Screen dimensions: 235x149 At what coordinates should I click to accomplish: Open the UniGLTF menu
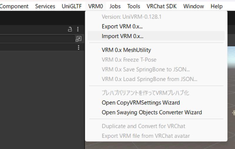(x=72, y=6)
